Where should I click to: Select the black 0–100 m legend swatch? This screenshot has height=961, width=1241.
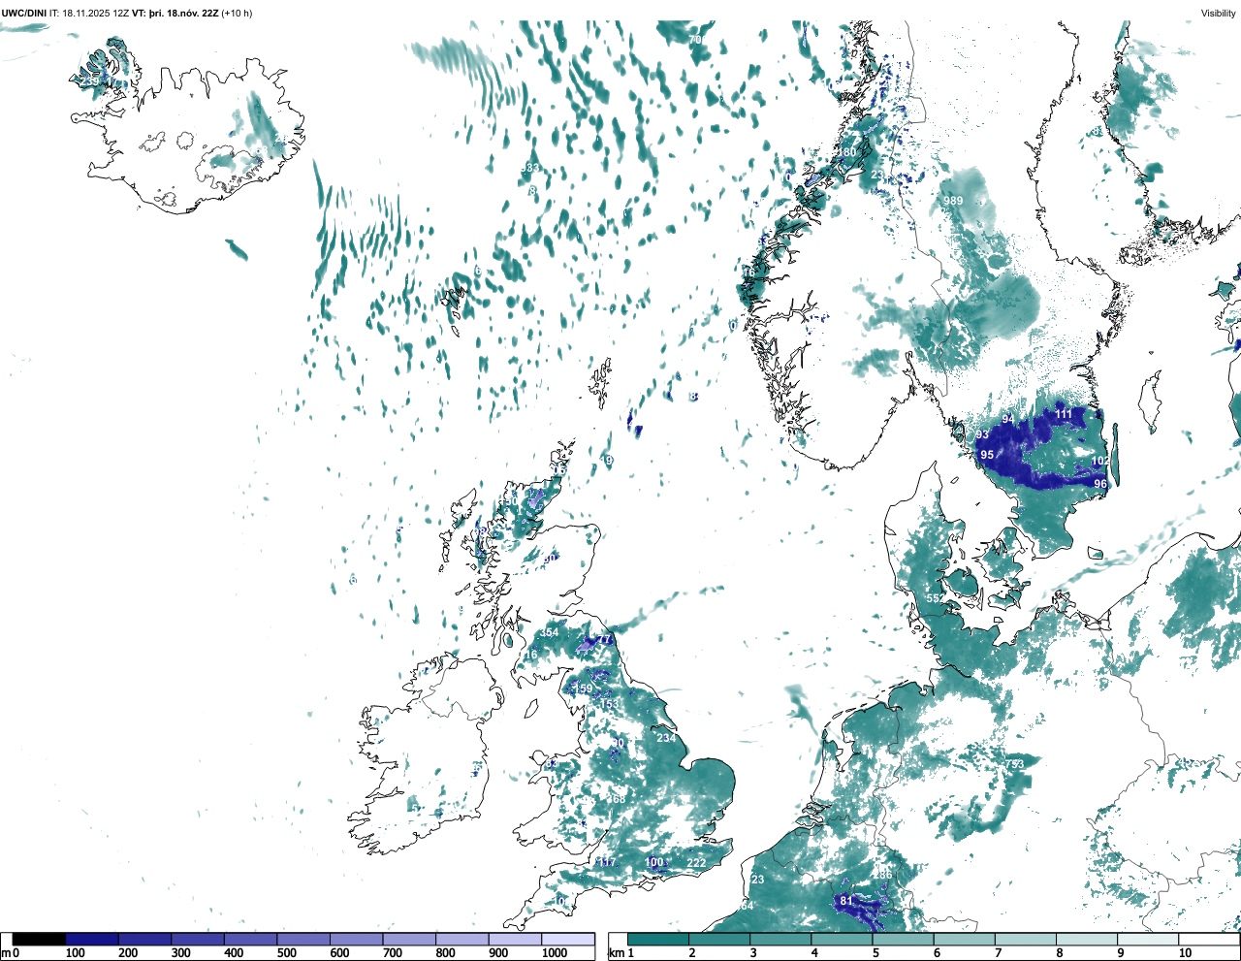[39, 940]
